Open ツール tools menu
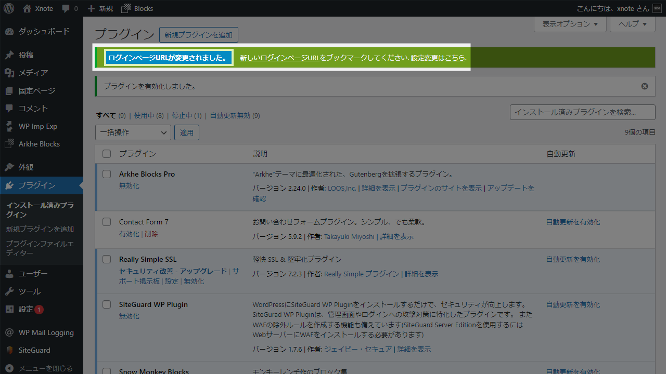The width and height of the screenshot is (666, 374). tap(42, 291)
